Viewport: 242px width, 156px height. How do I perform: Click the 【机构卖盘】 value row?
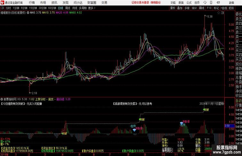point(57,151)
